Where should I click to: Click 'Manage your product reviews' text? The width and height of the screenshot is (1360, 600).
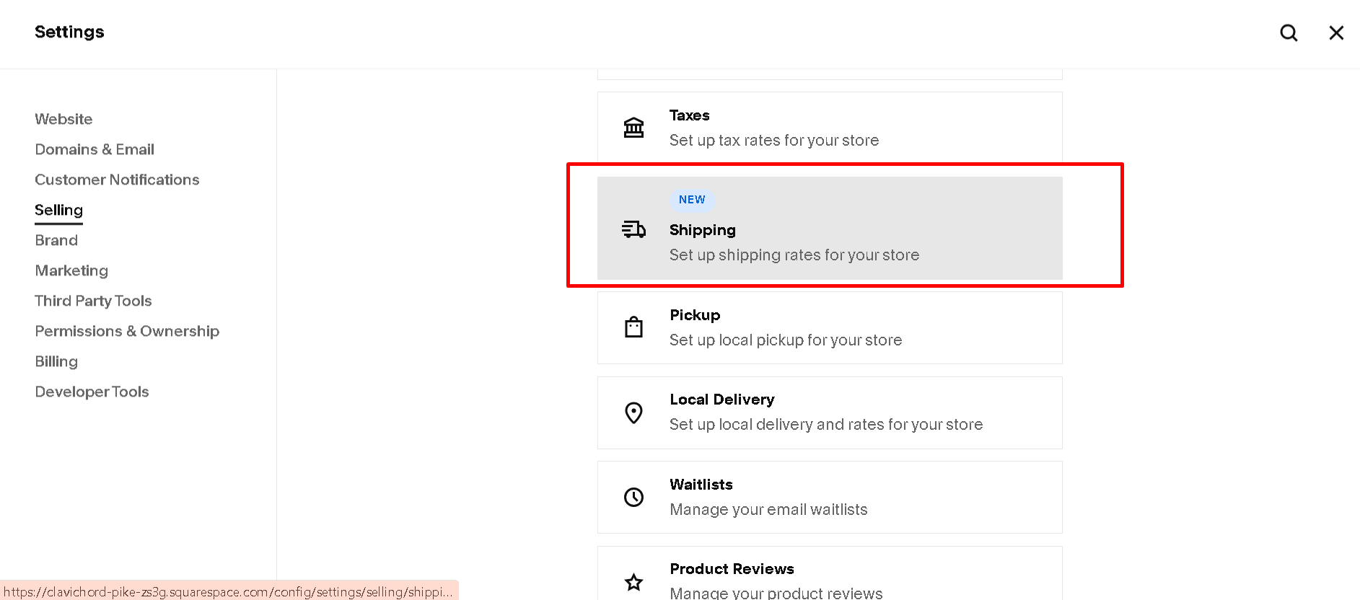coord(776,593)
